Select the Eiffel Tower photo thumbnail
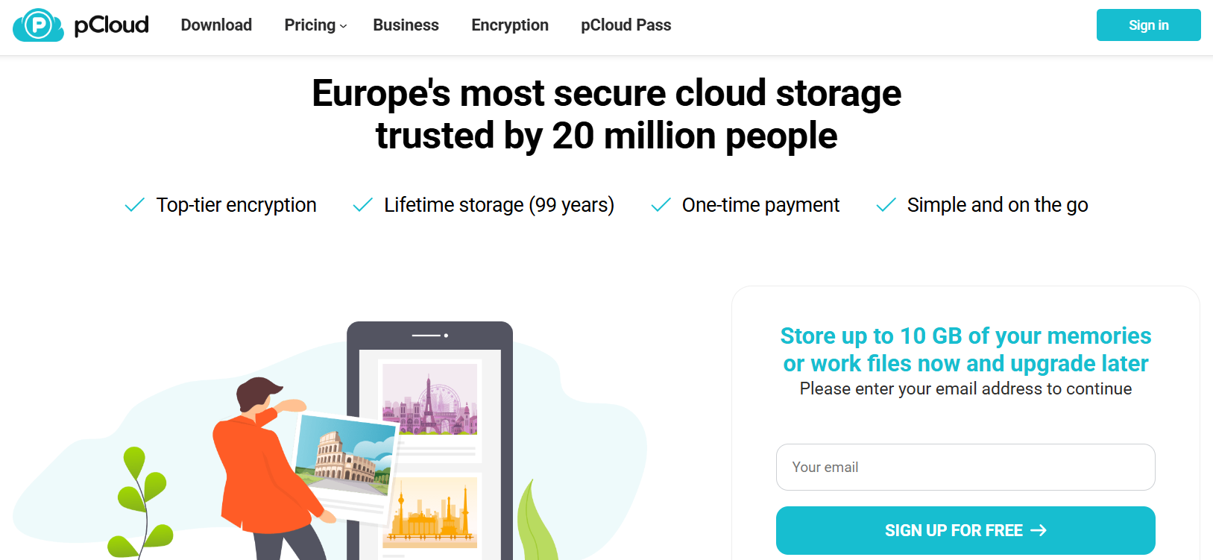This screenshot has width=1213, height=560. click(429, 399)
